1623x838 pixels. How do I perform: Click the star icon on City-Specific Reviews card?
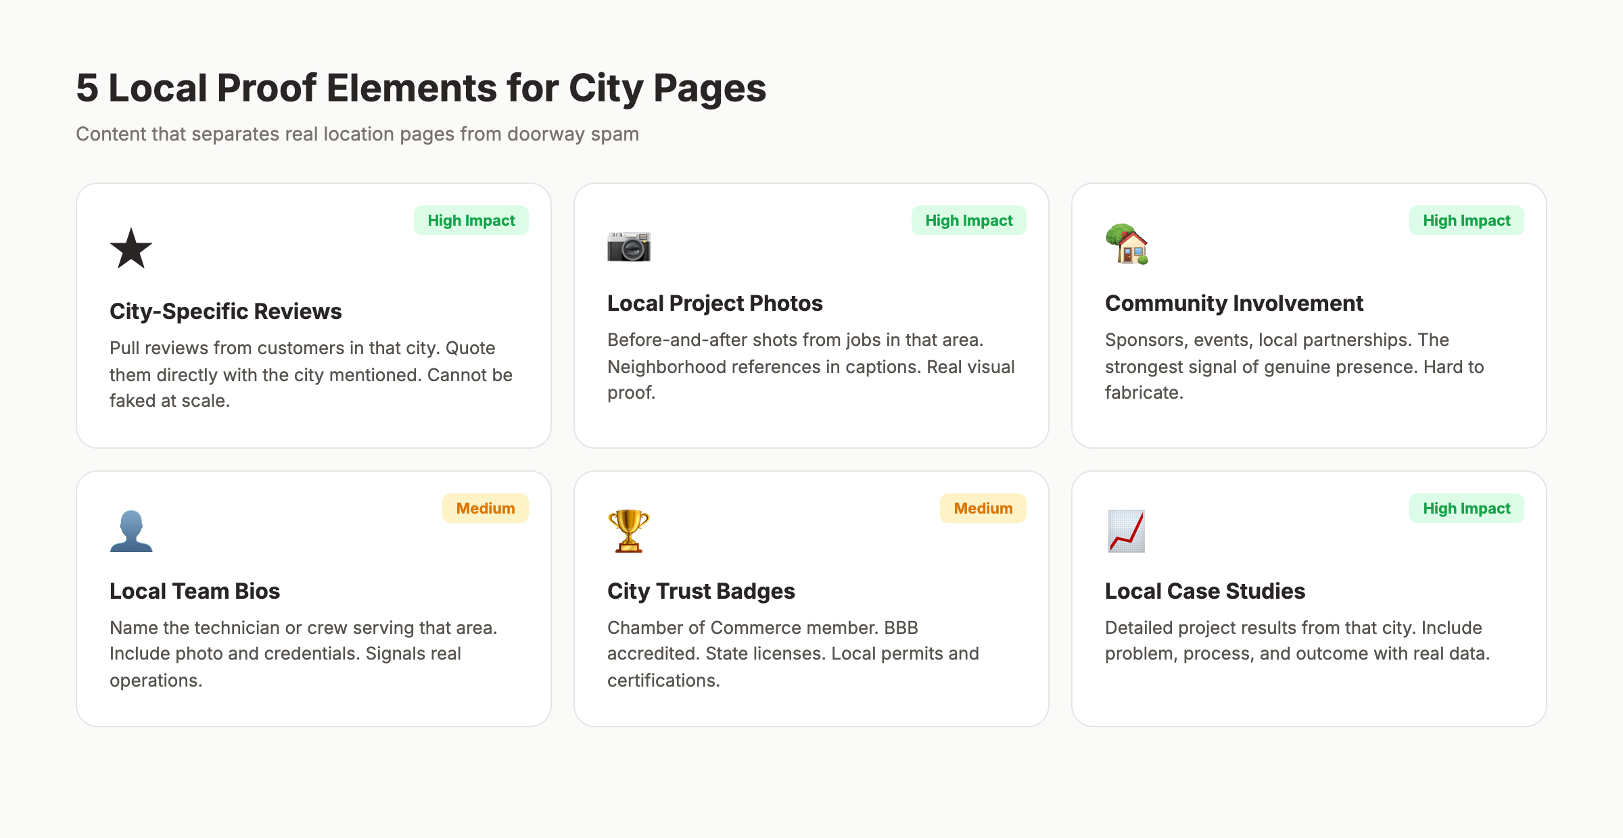tap(131, 249)
